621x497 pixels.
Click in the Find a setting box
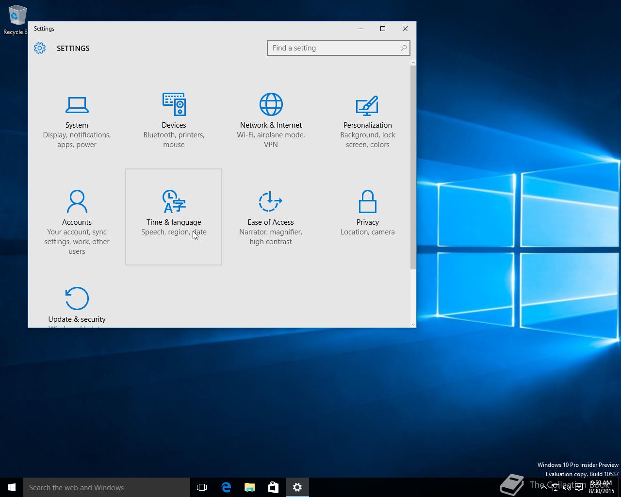tap(339, 48)
